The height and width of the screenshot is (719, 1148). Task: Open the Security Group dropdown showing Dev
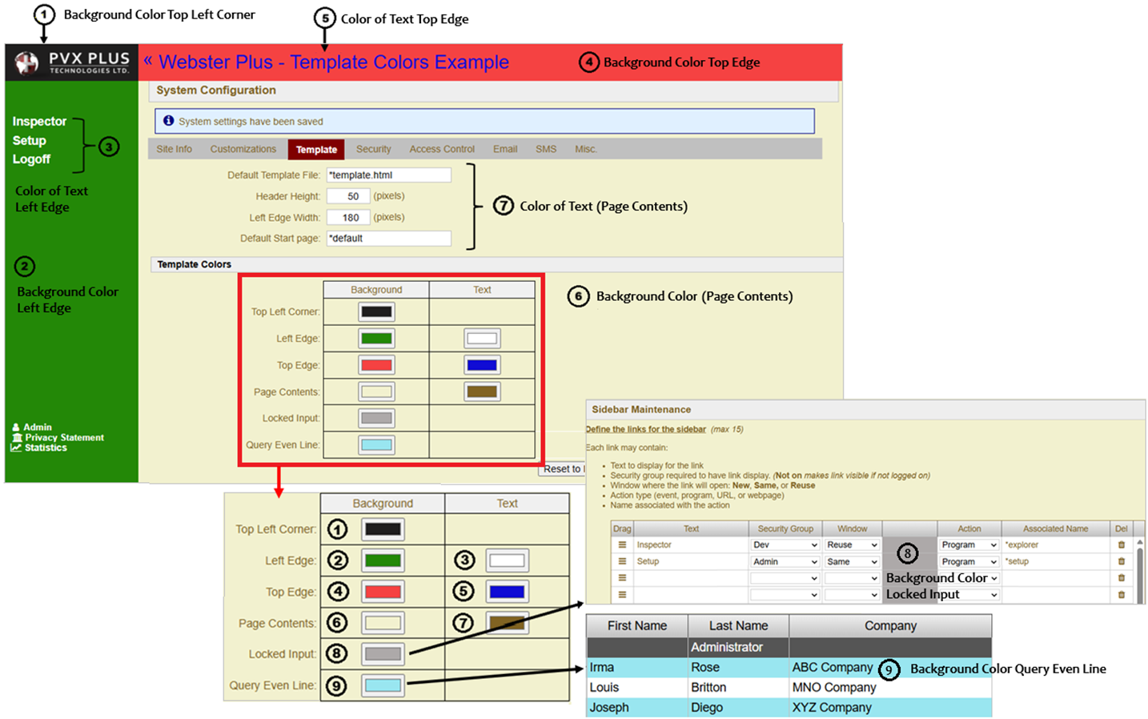pyautogui.click(x=785, y=544)
